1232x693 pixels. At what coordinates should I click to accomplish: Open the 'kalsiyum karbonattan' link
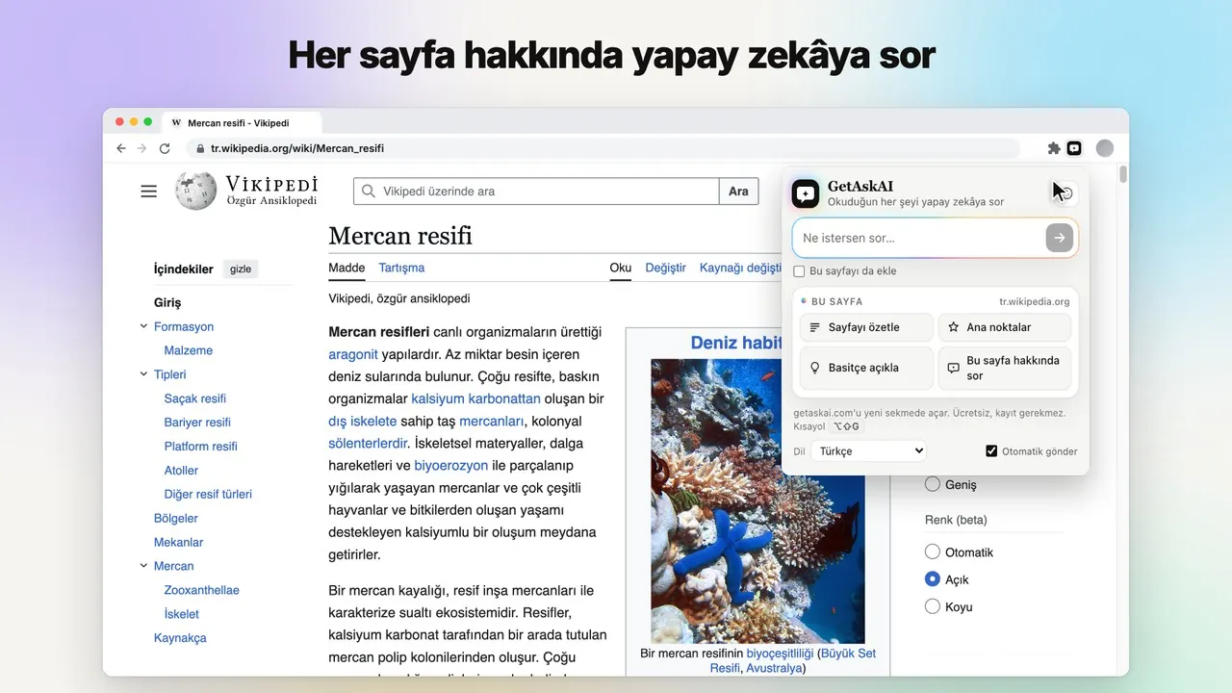point(475,398)
